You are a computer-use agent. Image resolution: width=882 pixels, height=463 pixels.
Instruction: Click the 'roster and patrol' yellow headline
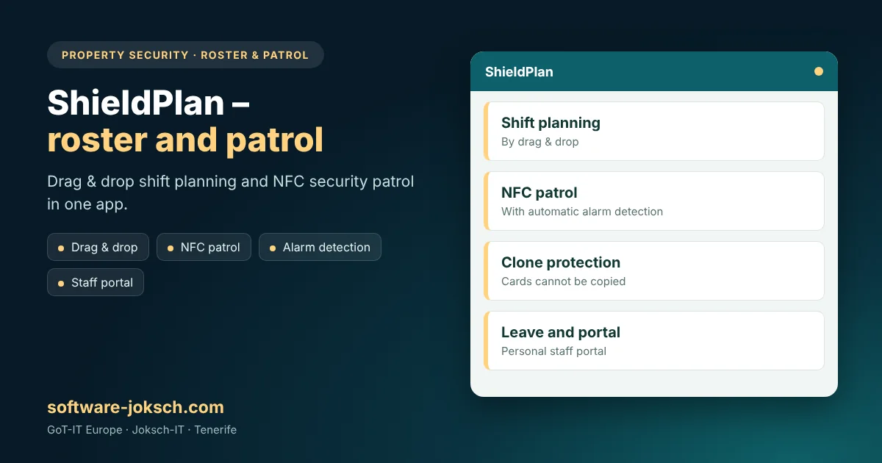point(185,140)
